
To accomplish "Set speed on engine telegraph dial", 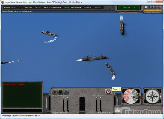I will 131,97.
